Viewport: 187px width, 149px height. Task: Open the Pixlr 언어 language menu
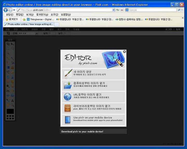click(x=67, y=29)
